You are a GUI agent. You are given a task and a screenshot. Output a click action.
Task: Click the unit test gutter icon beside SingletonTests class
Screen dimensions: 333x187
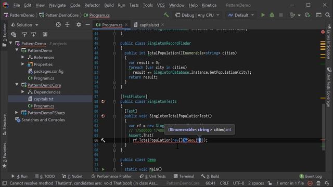click(103, 102)
